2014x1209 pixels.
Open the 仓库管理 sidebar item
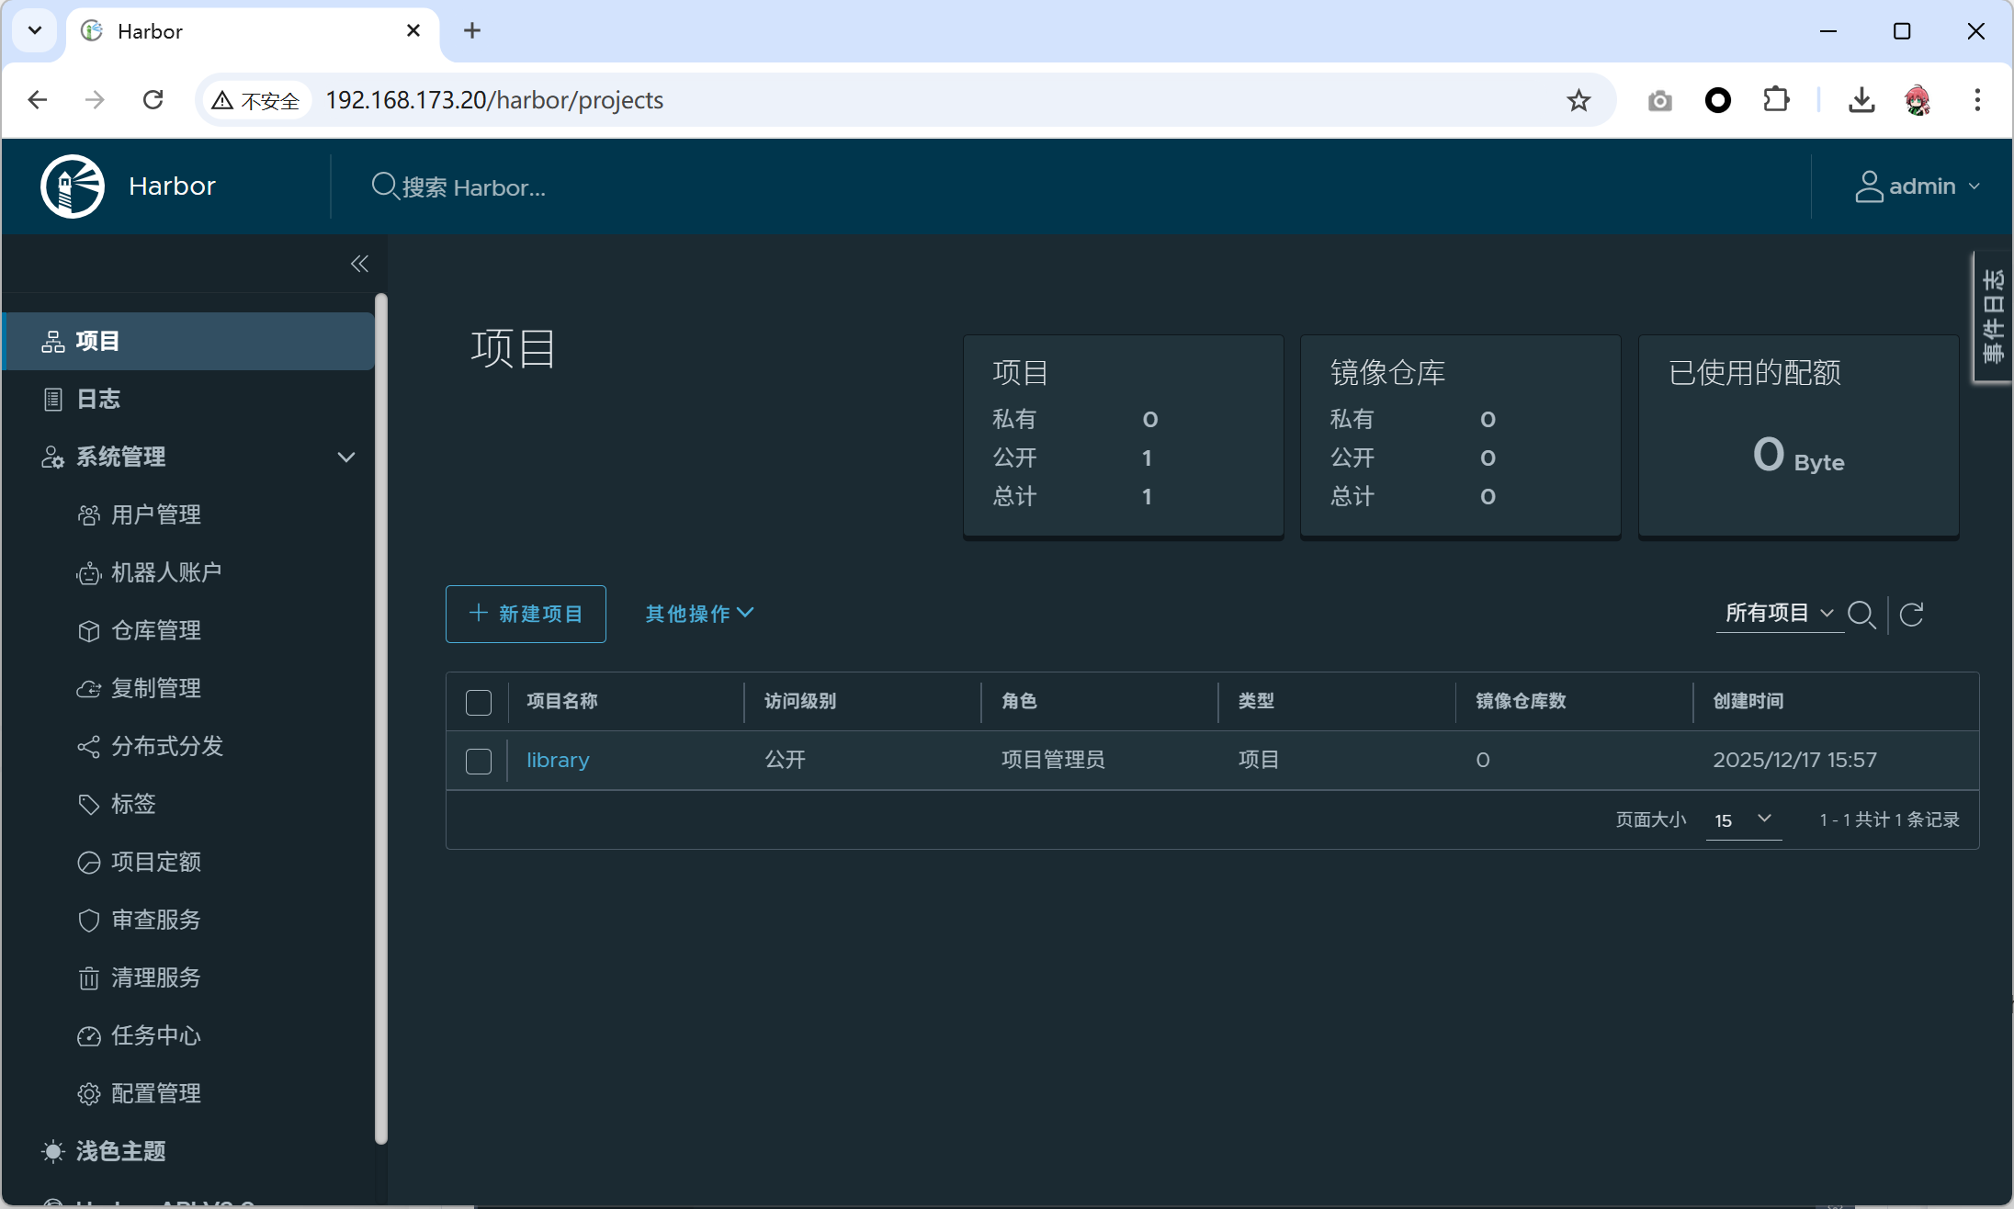pyautogui.click(x=155, y=630)
